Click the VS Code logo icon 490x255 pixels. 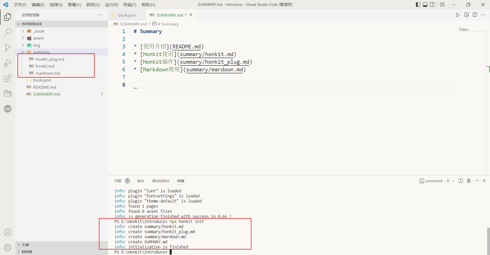click(x=6, y=5)
